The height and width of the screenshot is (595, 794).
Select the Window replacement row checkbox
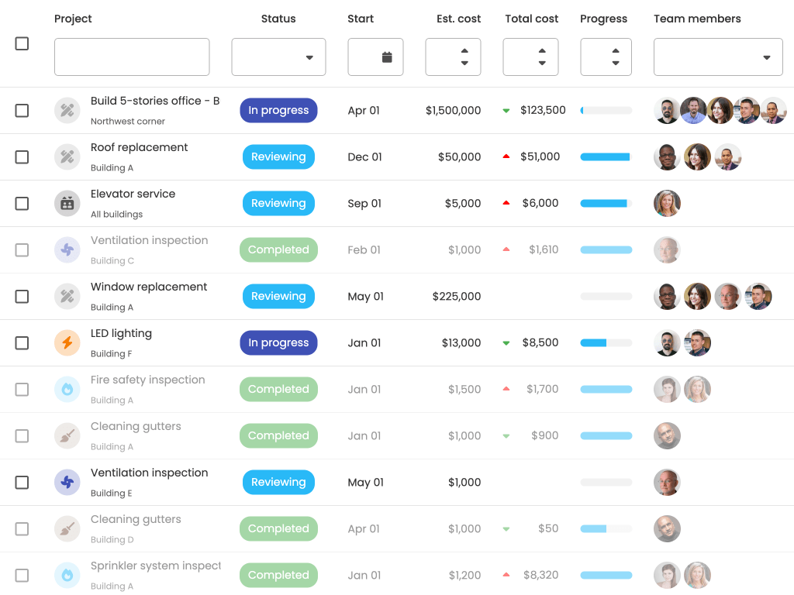(x=22, y=297)
